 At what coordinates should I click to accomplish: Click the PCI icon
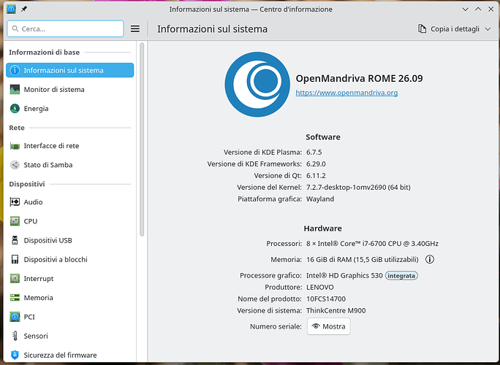point(15,317)
